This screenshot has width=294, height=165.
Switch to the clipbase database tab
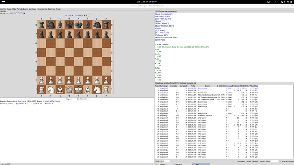click(x=163, y=164)
